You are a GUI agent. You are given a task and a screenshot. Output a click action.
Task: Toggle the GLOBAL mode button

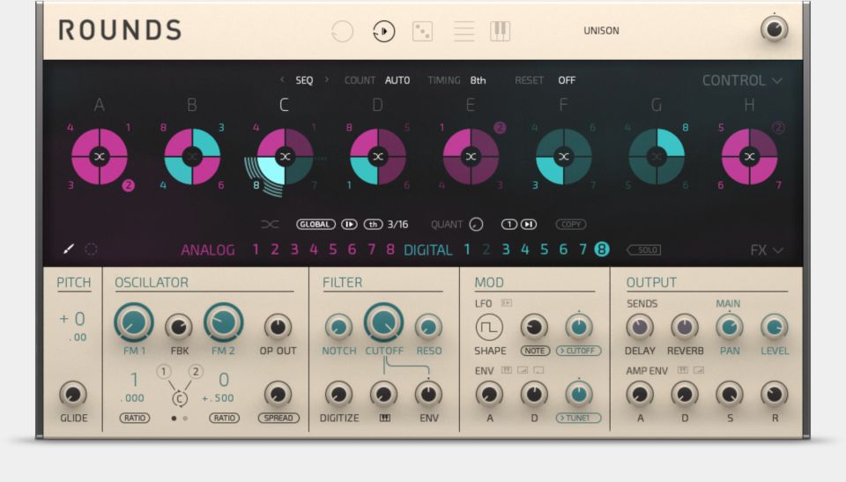(315, 225)
